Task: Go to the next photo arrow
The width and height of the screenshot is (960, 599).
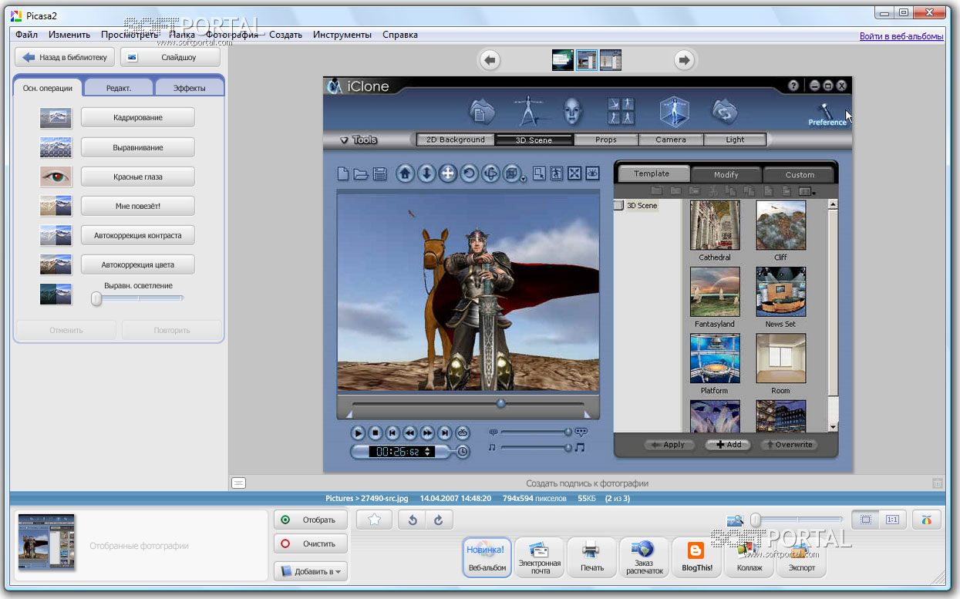Action: tap(683, 60)
